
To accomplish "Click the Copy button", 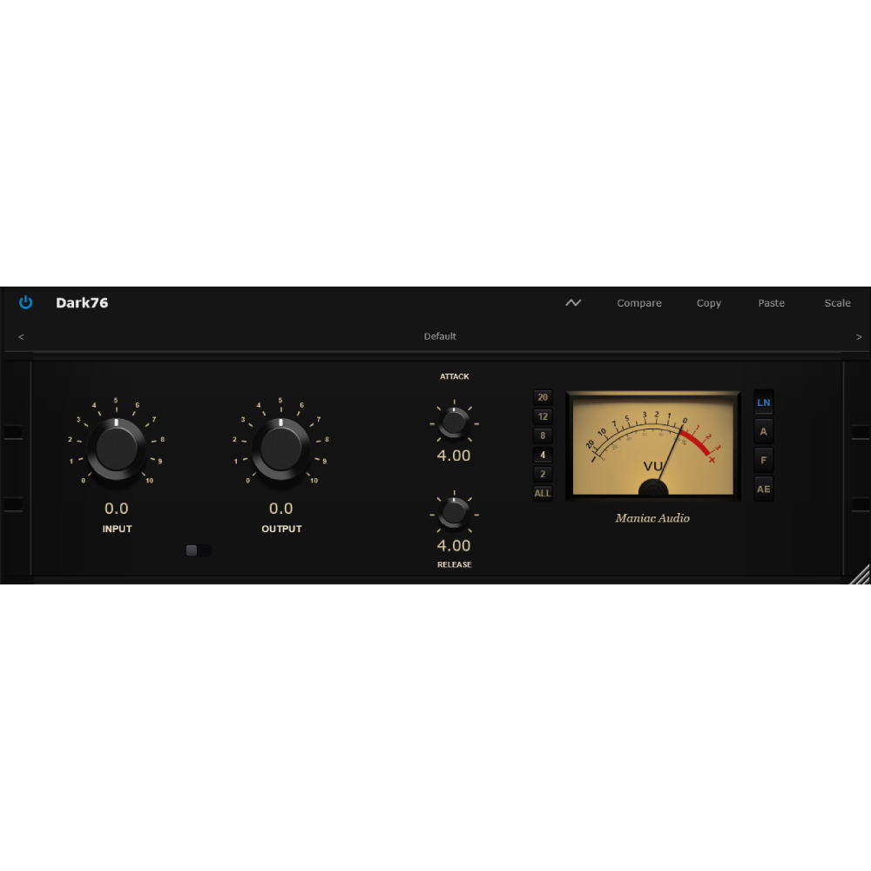I will (x=709, y=303).
